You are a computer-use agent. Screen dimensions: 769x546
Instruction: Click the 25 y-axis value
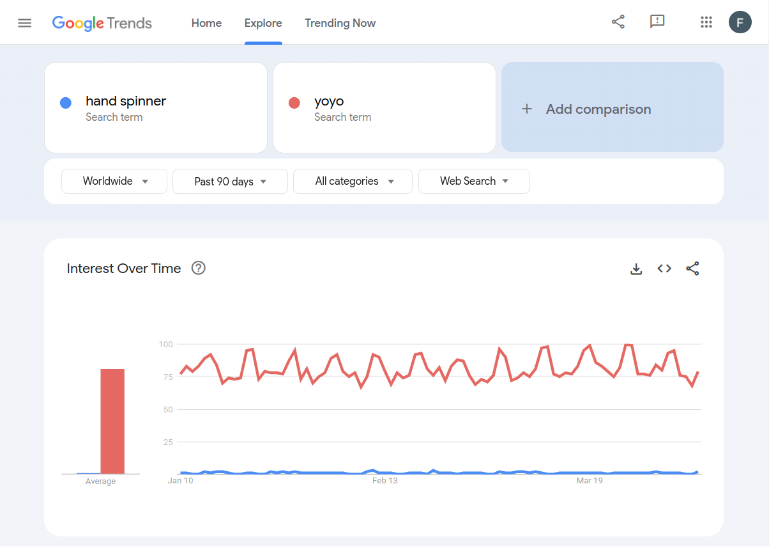tap(168, 442)
